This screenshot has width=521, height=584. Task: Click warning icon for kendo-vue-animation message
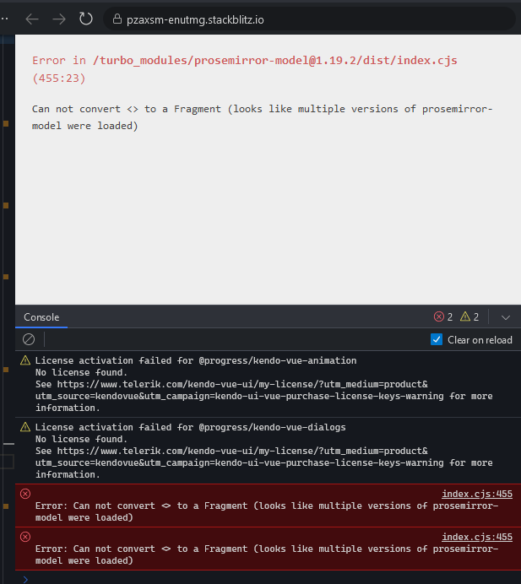click(x=25, y=360)
